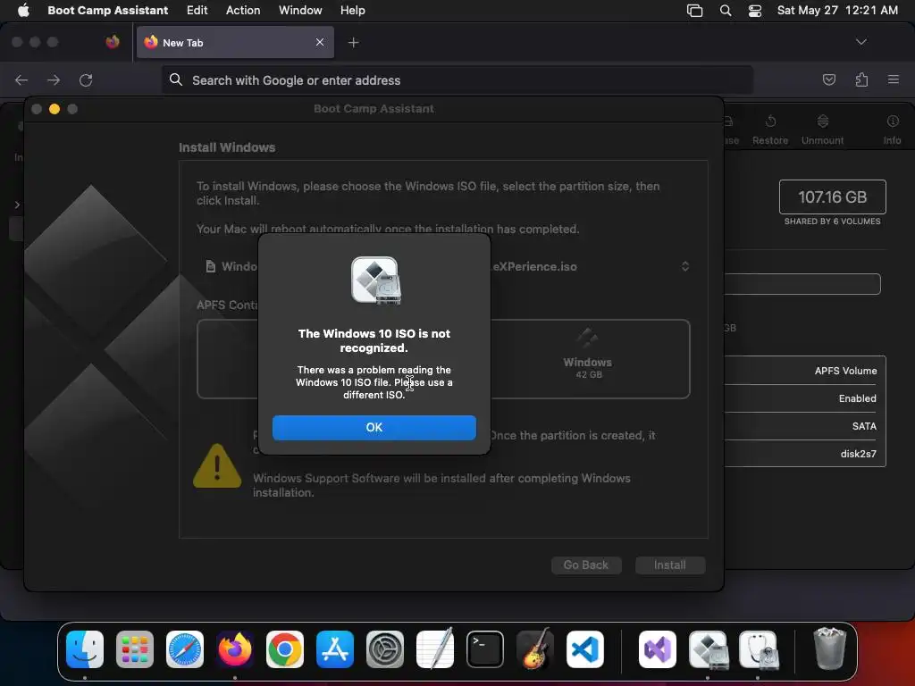Image resolution: width=915 pixels, height=686 pixels.
Task: Click the Install button
Action: click(x=670, y=565)
